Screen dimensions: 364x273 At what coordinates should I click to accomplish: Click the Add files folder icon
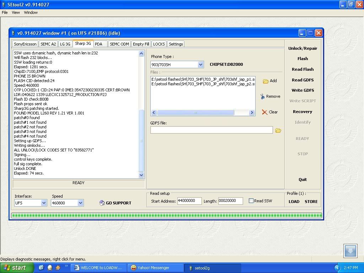[x=266, y=81]
